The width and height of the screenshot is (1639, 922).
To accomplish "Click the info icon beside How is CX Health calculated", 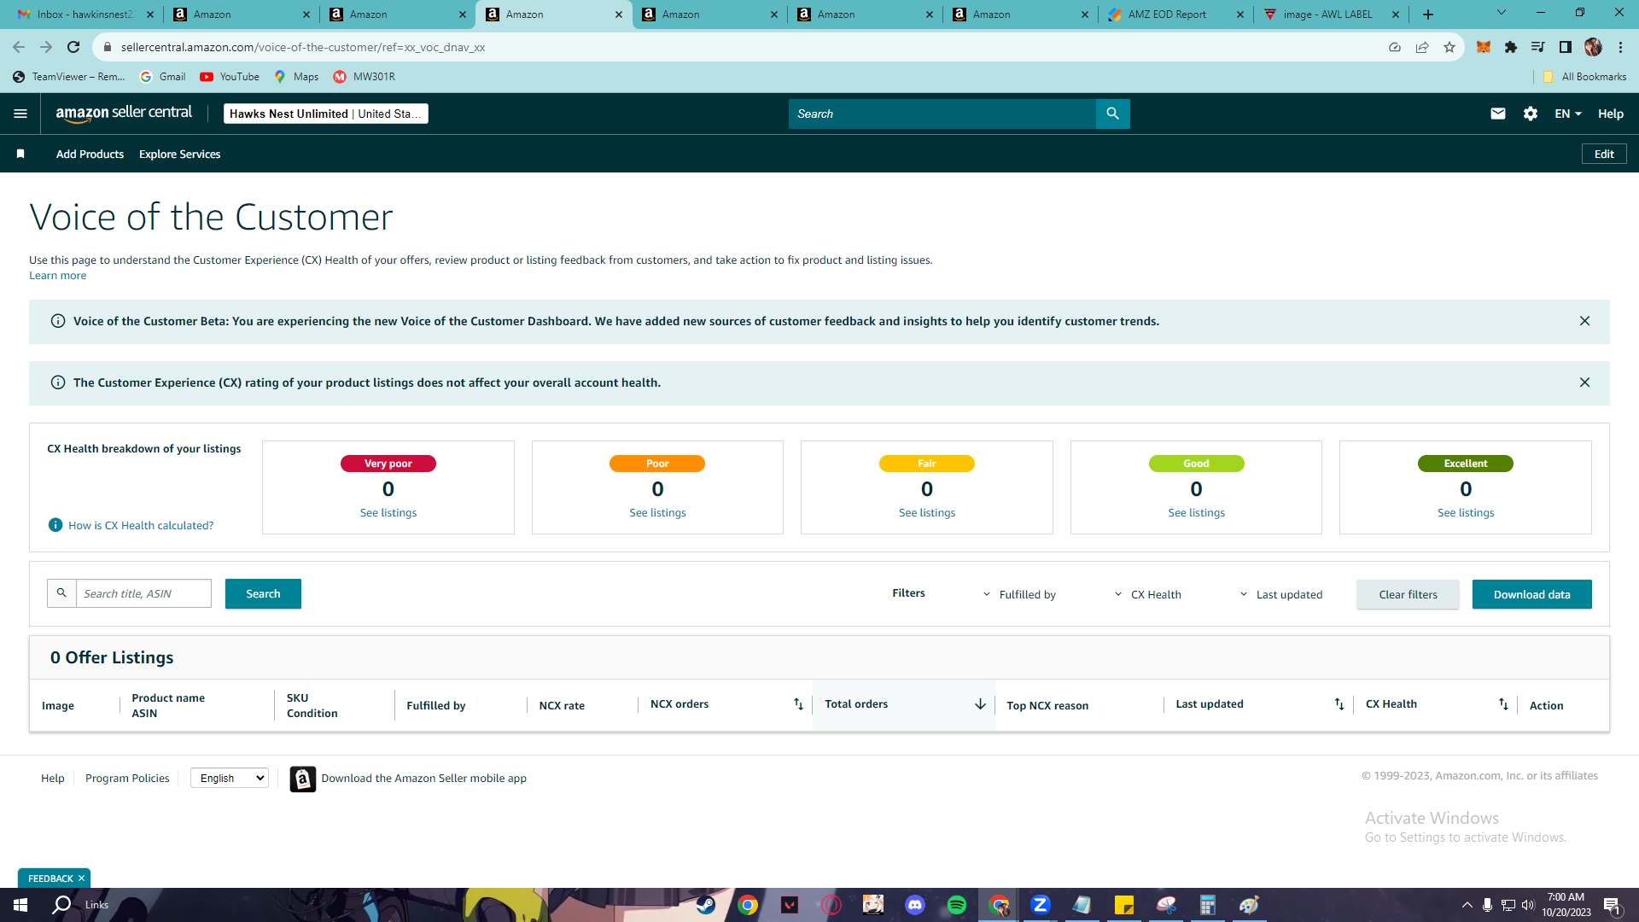I will (55, 525).
